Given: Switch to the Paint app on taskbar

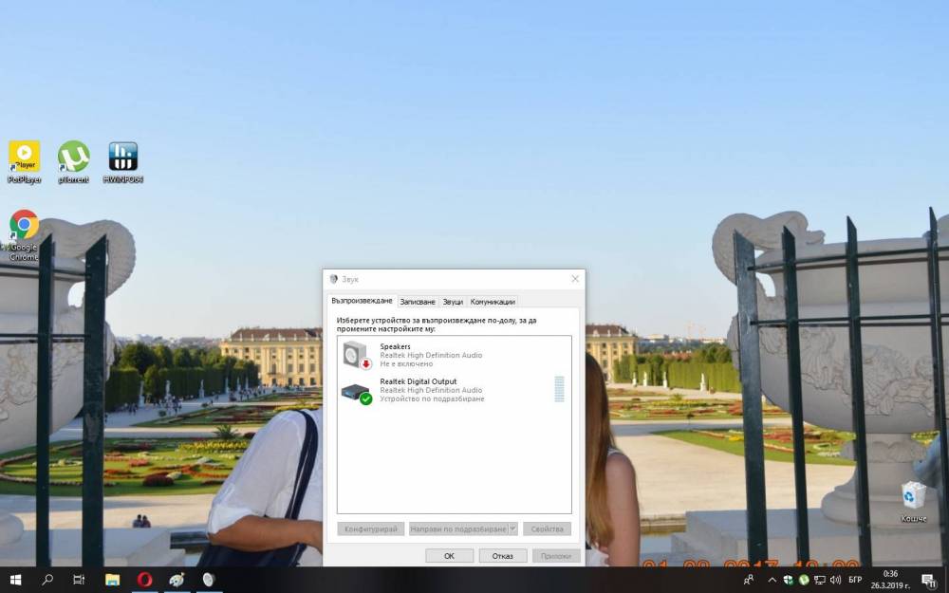Looking at the screenshot, I should point(177,580).
